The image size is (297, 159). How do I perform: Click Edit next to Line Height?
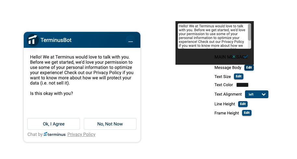pyautogui.click(x=243, y=104)
